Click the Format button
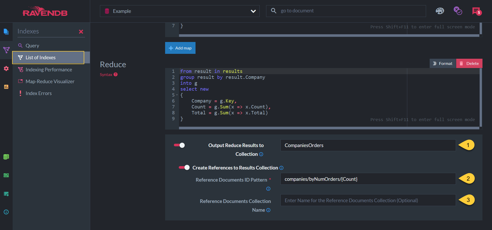Viewport: 492px width, 230px height. [x=443, y=63]
